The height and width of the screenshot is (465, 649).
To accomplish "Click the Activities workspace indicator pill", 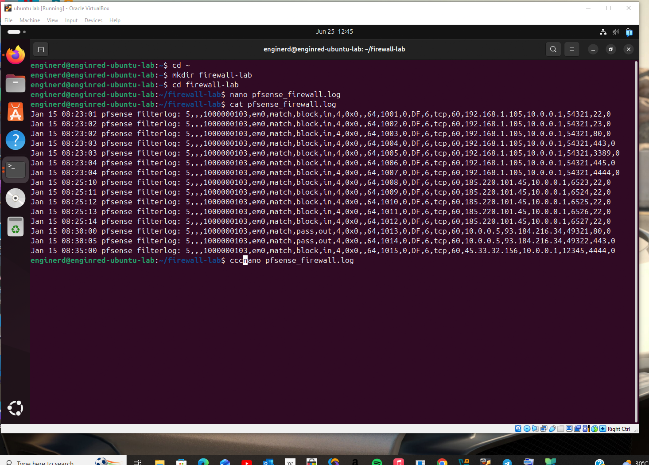I will tap(14, 32).
